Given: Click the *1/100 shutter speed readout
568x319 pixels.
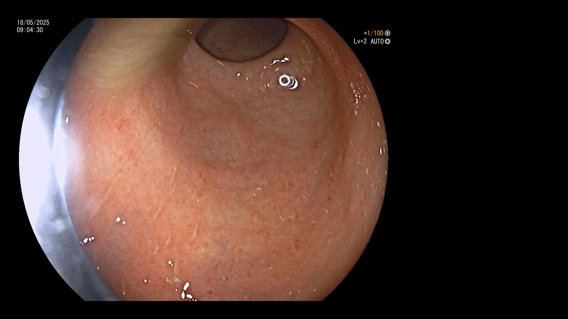Looking at the screenshot, I should tap(373, 33).
